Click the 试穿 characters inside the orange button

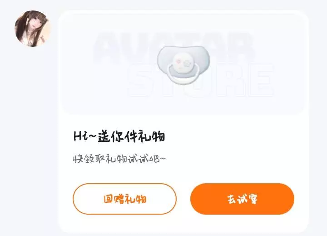(x=248, y=199)
